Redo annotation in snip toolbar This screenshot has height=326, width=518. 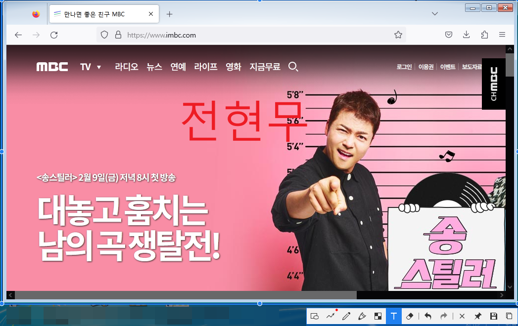pyautogui.click(x=444, y=316)
